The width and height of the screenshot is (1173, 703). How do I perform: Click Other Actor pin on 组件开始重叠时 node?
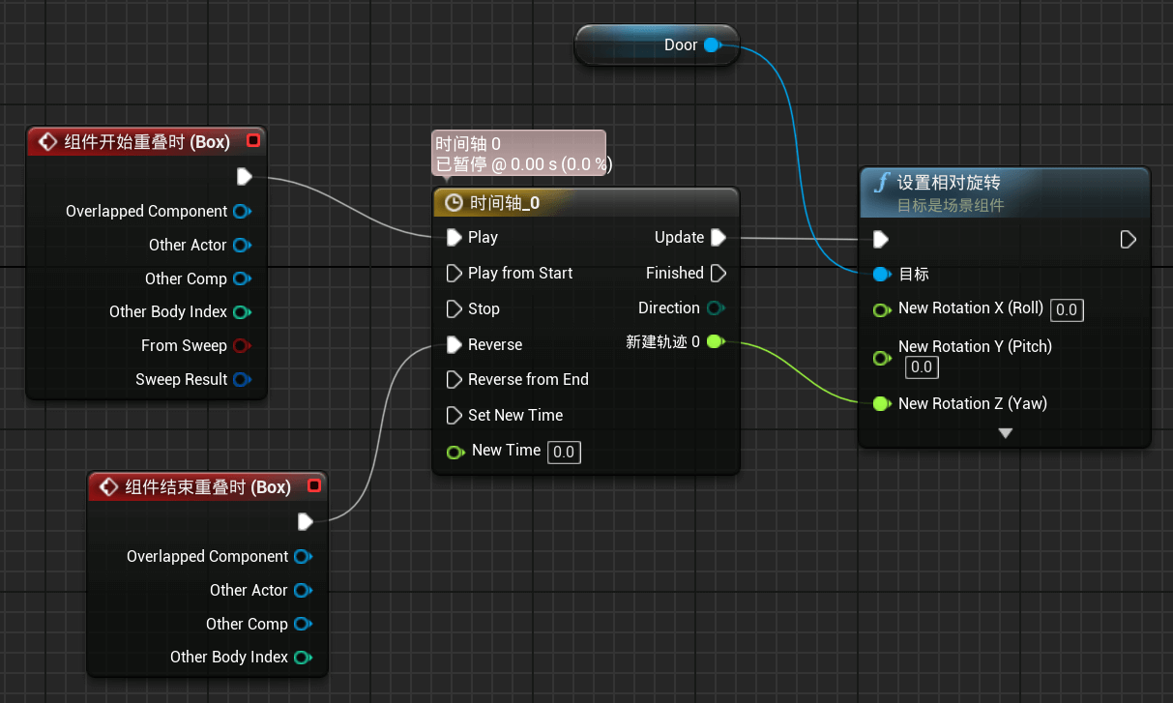pos(243,245)
